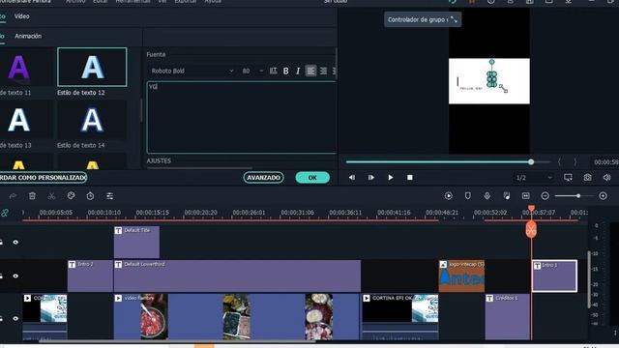
Task: Click the redo arrow in the timeline toolbar
Action: coord(13,195)
